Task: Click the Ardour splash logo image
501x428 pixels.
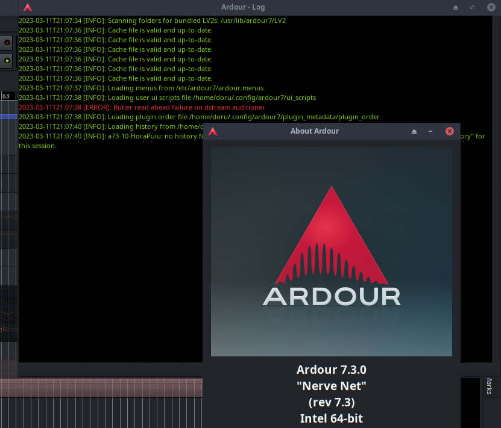Action: pyautogui.click(x=331, y=251)
